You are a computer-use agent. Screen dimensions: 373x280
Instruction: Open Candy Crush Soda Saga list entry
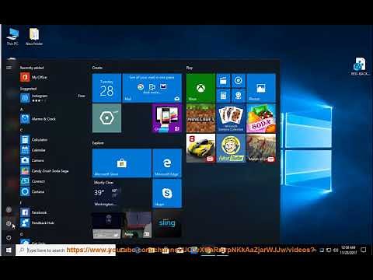coord(53,171)
